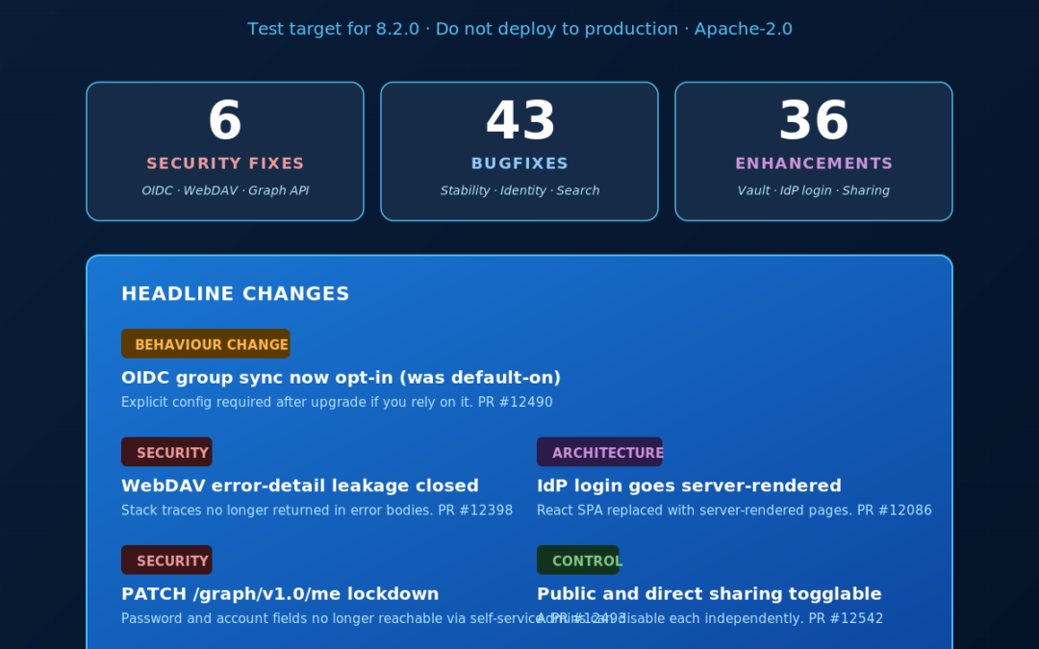This screenshot has height=649, width=1039.
Task: Select the SECURITY FIXES label
Action: [225, 163]
